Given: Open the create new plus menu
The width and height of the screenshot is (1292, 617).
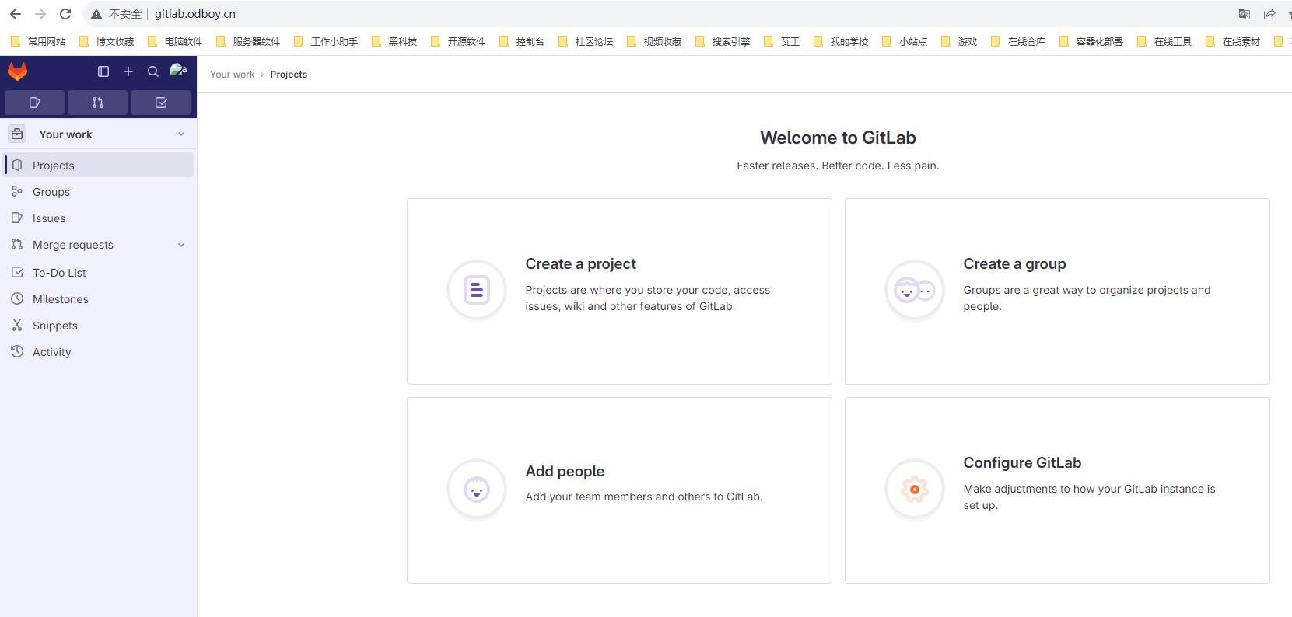Looking at the screenshot, I should pos(128,71).
